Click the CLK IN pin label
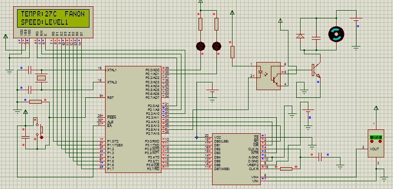Screen dimensions: 393x189 253,149
